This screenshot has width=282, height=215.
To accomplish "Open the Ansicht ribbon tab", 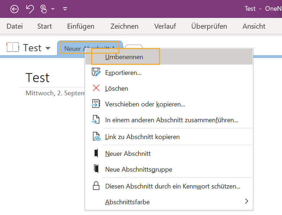I will click(254, 26).
